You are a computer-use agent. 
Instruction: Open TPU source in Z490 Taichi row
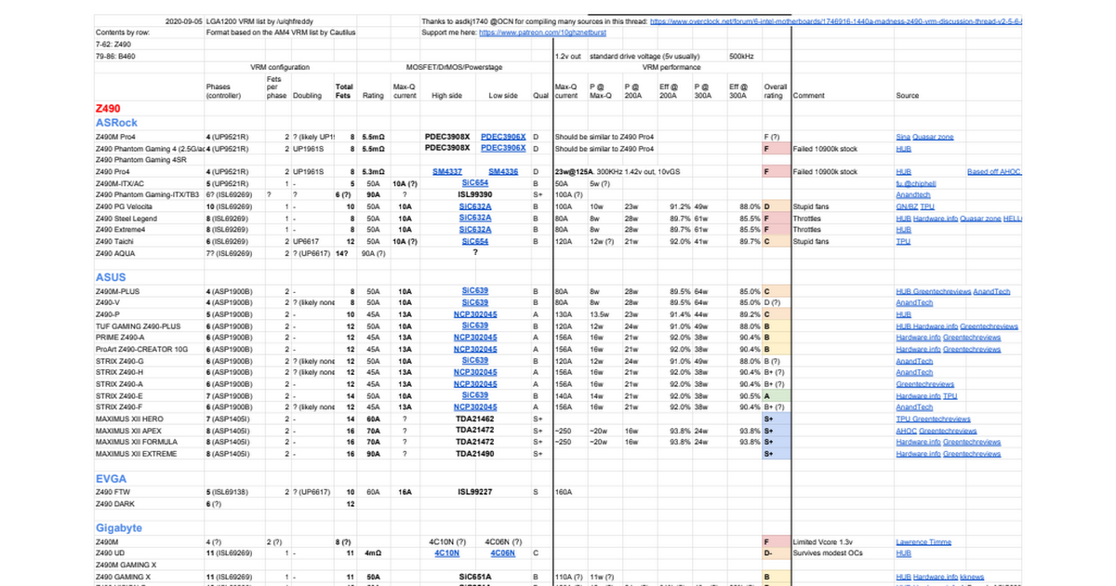click(x=903, y=241)
